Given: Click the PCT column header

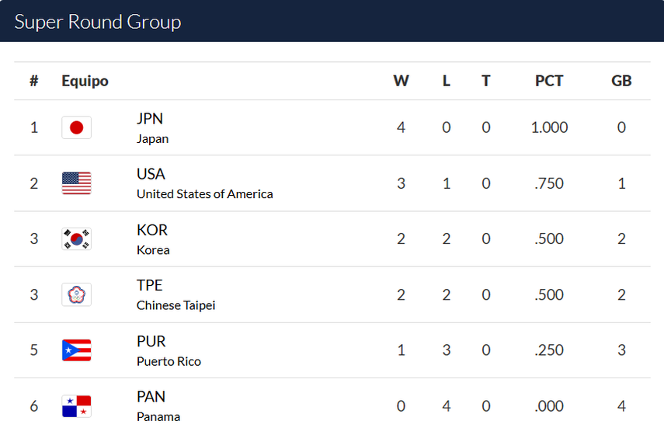Looking at the screenshot, I should [x=549, y=81].
